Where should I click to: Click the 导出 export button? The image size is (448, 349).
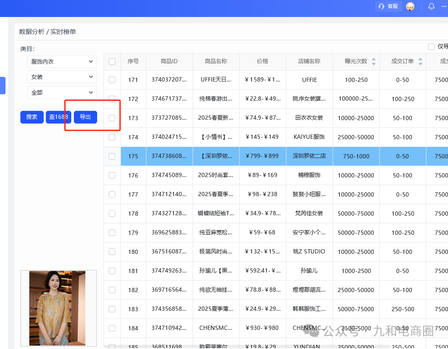coord(85,117)
